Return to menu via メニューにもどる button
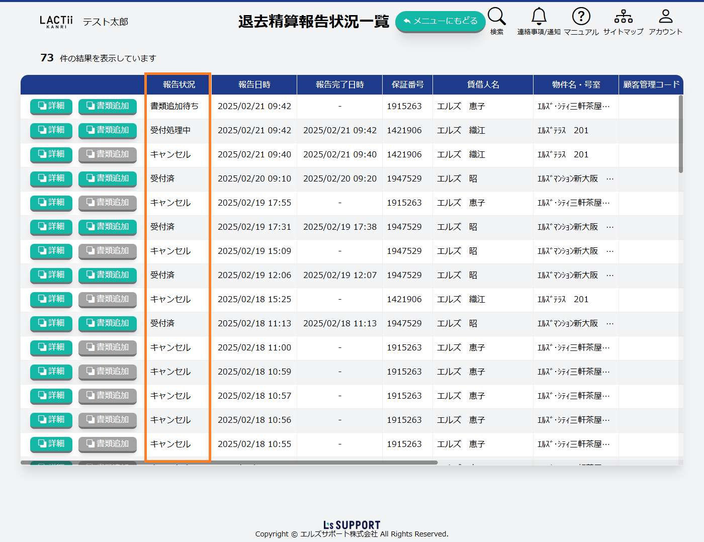Viewport: 704px width, 542px height. click(x=440, y=21)
